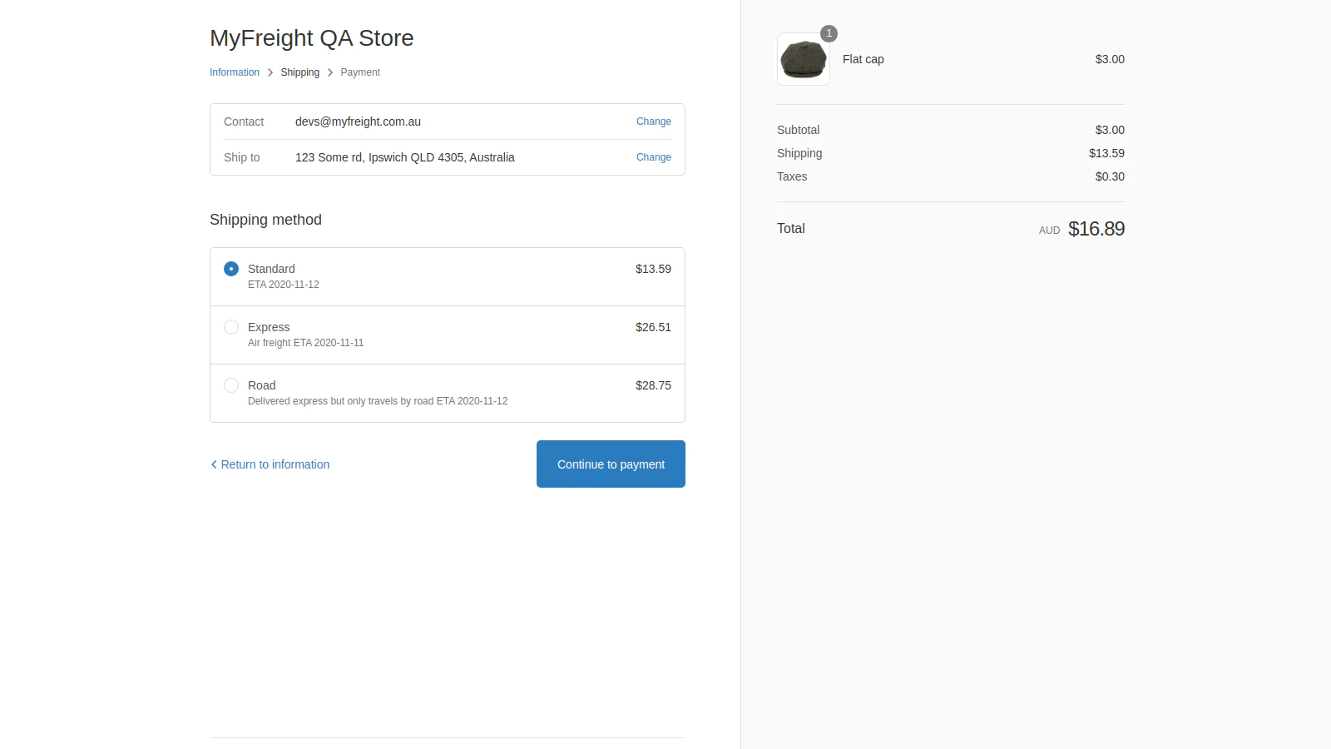Select the Standard shipping radio button

pos(231,269)
